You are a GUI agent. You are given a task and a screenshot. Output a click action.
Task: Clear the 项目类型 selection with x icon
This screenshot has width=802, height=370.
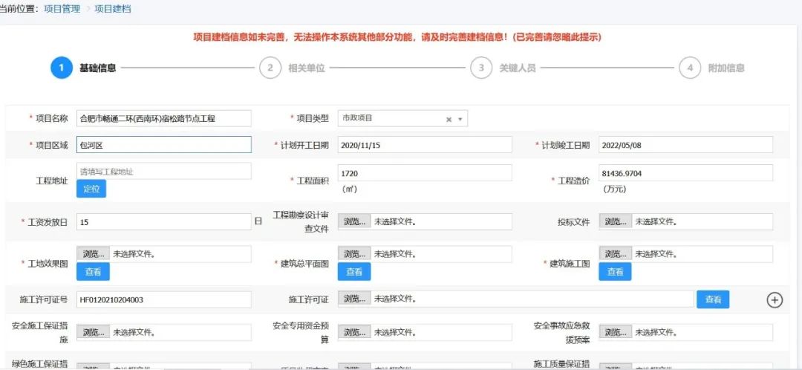[x=449, y=119]
